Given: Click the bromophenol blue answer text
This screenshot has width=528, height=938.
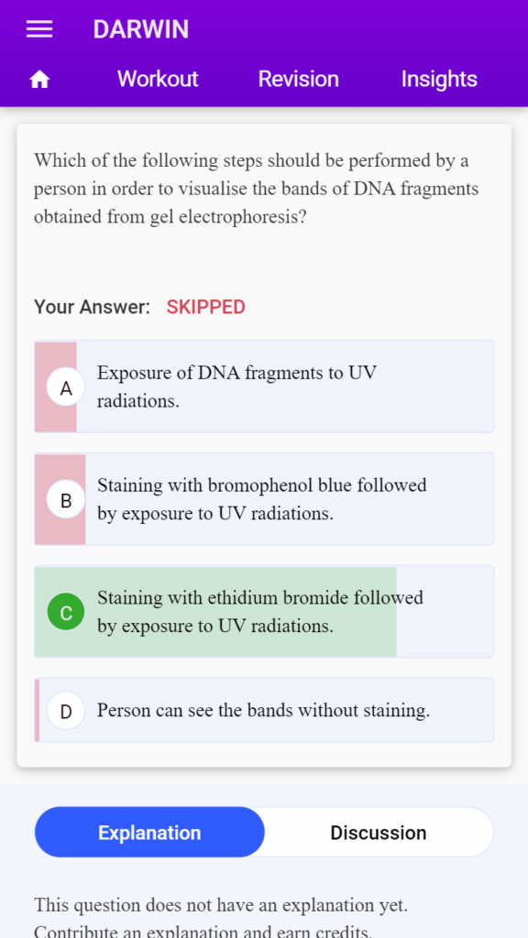Looking at the screenshot, I should 262,499.
